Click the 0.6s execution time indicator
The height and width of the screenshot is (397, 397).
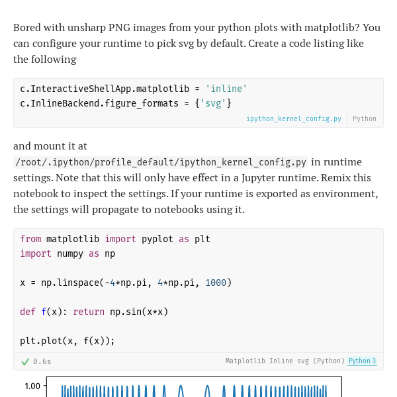click(x=42, y=362)
